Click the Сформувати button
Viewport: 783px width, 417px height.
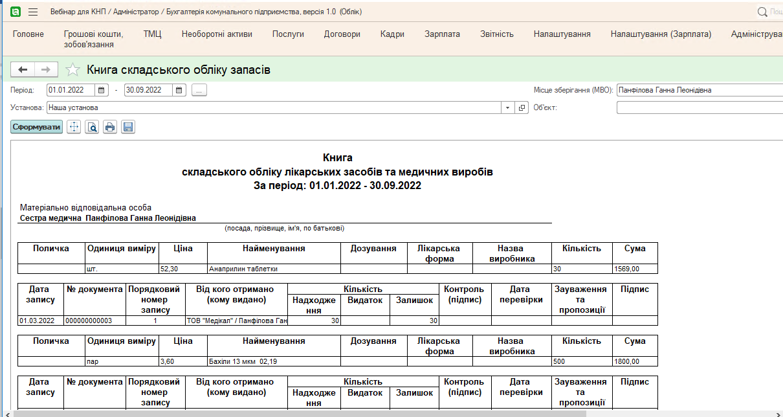(37, 127)
